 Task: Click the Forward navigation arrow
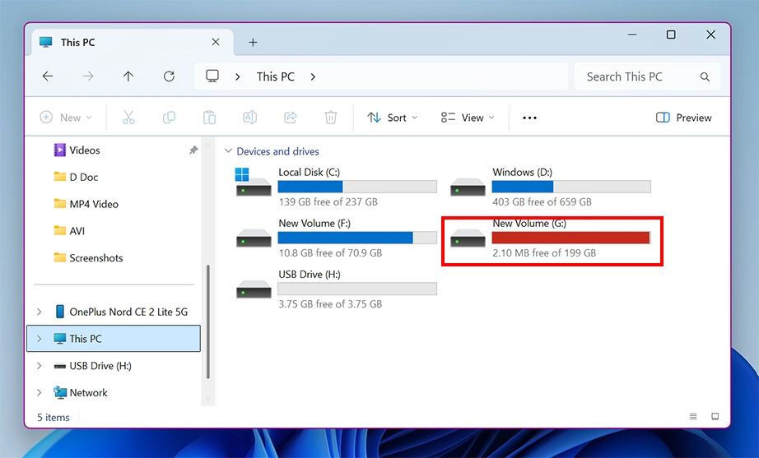tap(88, 76)
